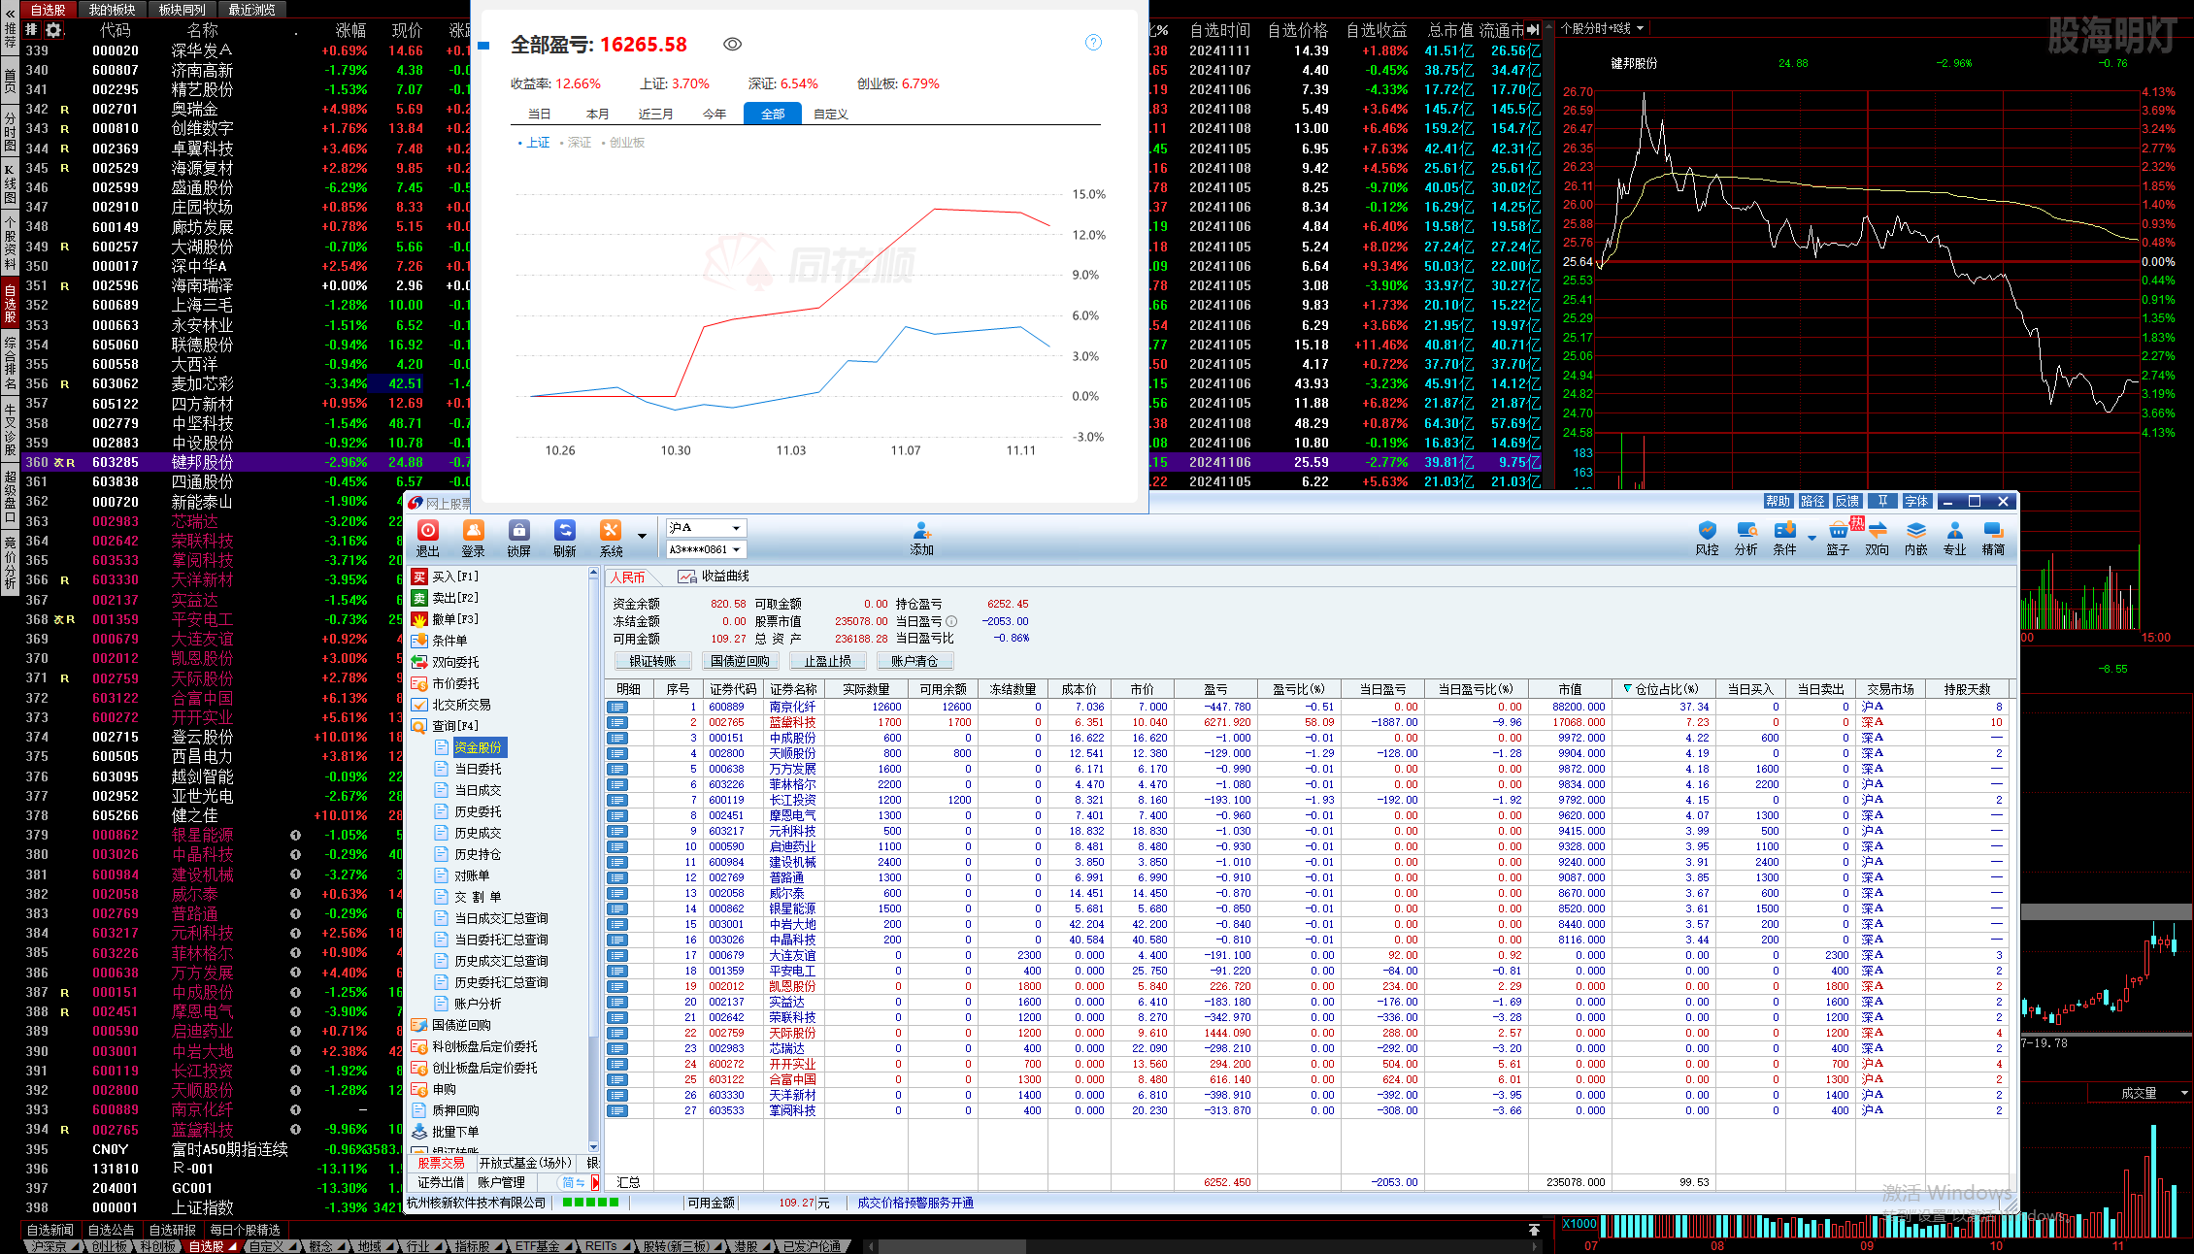Switch to 开放式基金(场外) bottom tab
This screenshot has height=1254, width=2194.
(524, 1163)
